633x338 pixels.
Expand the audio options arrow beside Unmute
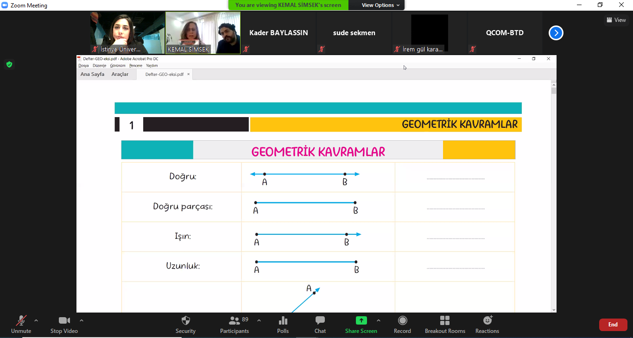pos(36,320)
